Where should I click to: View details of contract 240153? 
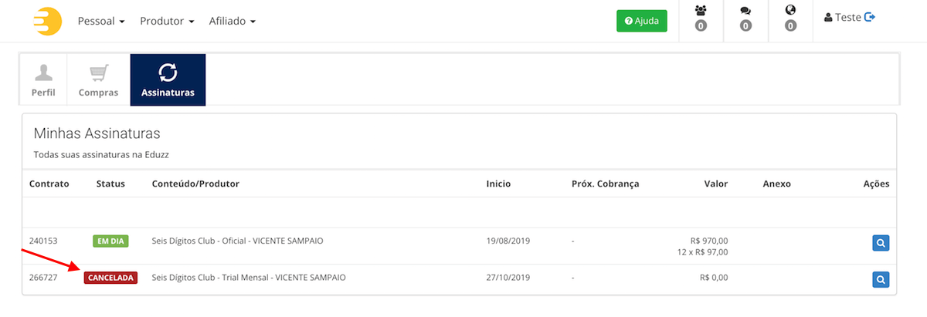tap(881, 243)
